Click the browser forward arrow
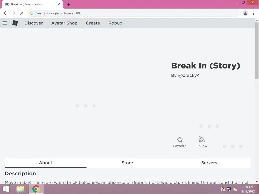 14,13
